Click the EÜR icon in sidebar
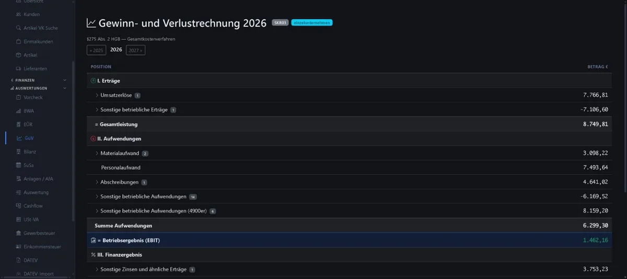The width and height of the screenshot is (627, 279). tap(19, 124)
